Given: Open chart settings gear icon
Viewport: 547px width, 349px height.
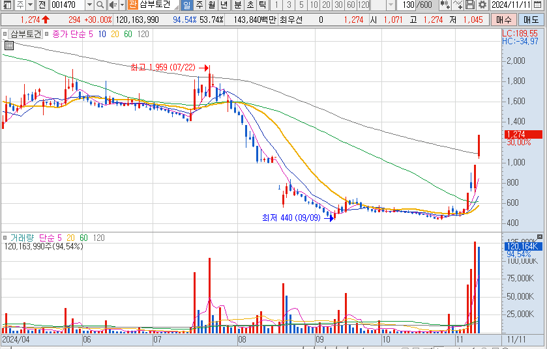Looking at the screenshot, I should click(x=482, y=5).
